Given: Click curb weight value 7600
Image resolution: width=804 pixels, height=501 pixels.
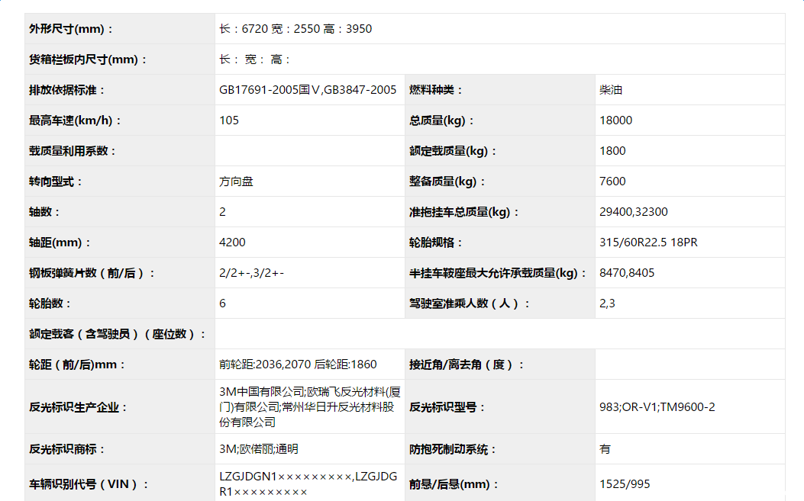Looking at the screenshot, I should [612, 181].
